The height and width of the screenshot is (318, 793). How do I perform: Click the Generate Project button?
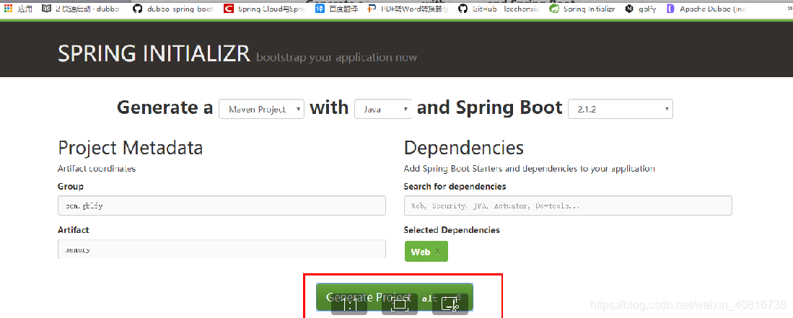pyautogui.click(x=395, y=297)
